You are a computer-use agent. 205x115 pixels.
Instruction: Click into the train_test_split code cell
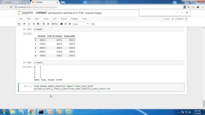(x=109, y=87)
